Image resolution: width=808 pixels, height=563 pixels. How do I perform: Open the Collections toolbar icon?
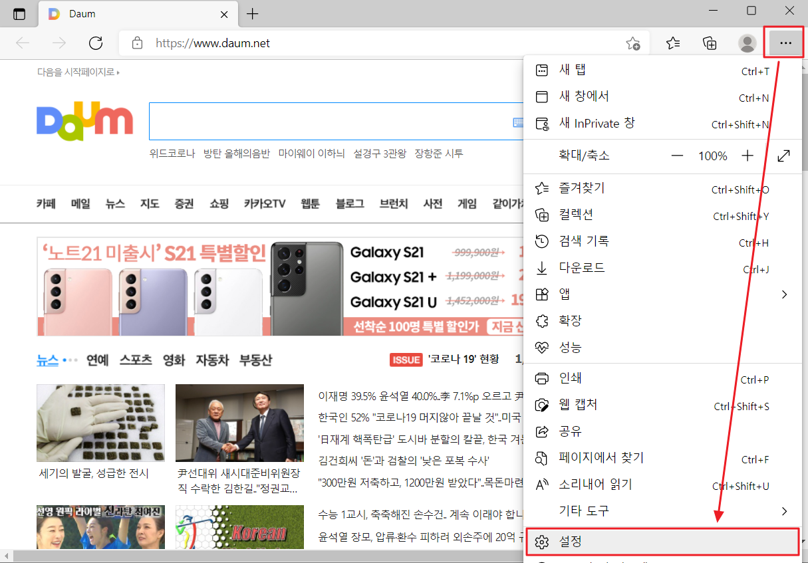(x=710, y=43)
